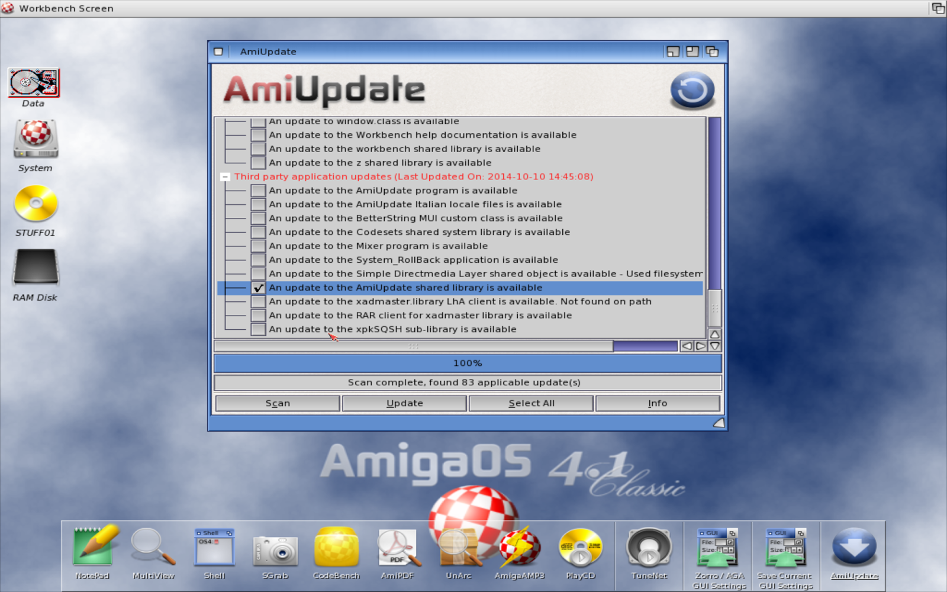
Task: Click the Scan button
Action: point(278,403)
